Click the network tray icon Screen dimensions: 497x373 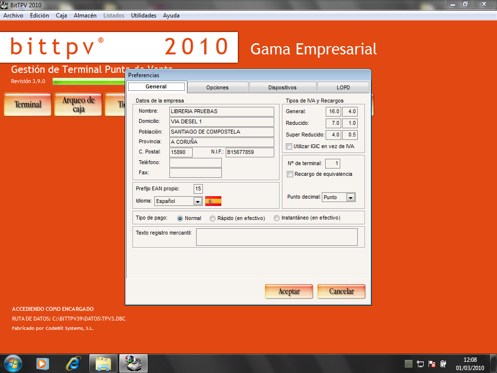pyautogui.click(x=420, y=364)
